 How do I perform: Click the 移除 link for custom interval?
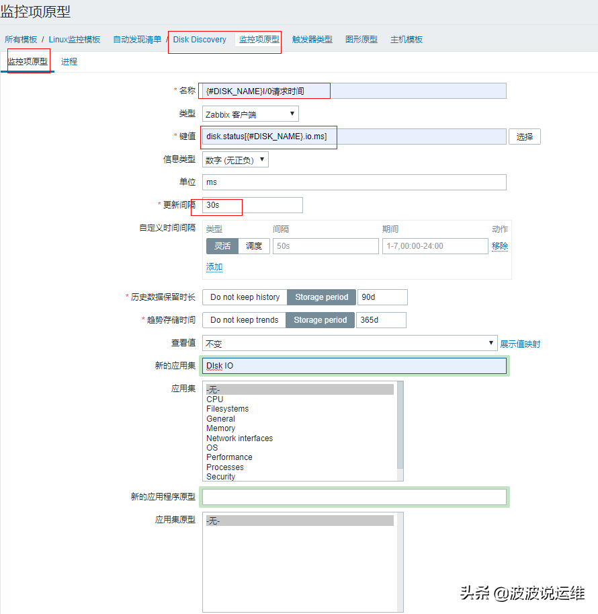(500, 246)
